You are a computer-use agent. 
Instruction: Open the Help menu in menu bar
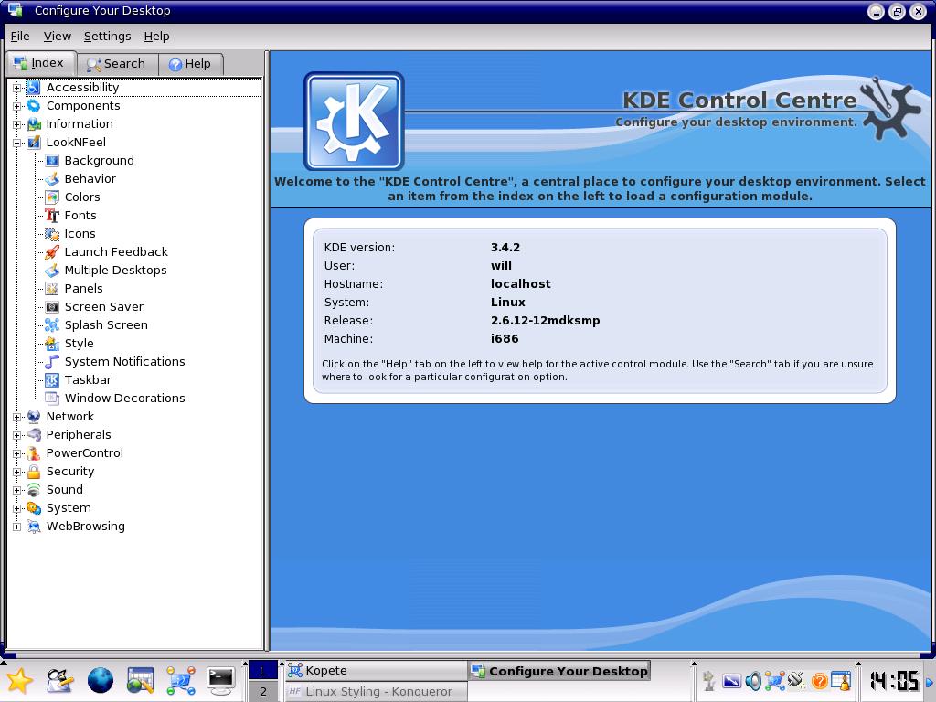pos(157,37)
